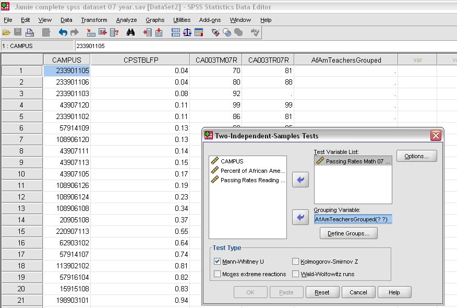Click the Find binoculars icon
457x308 pixels.
pos(130,32)
